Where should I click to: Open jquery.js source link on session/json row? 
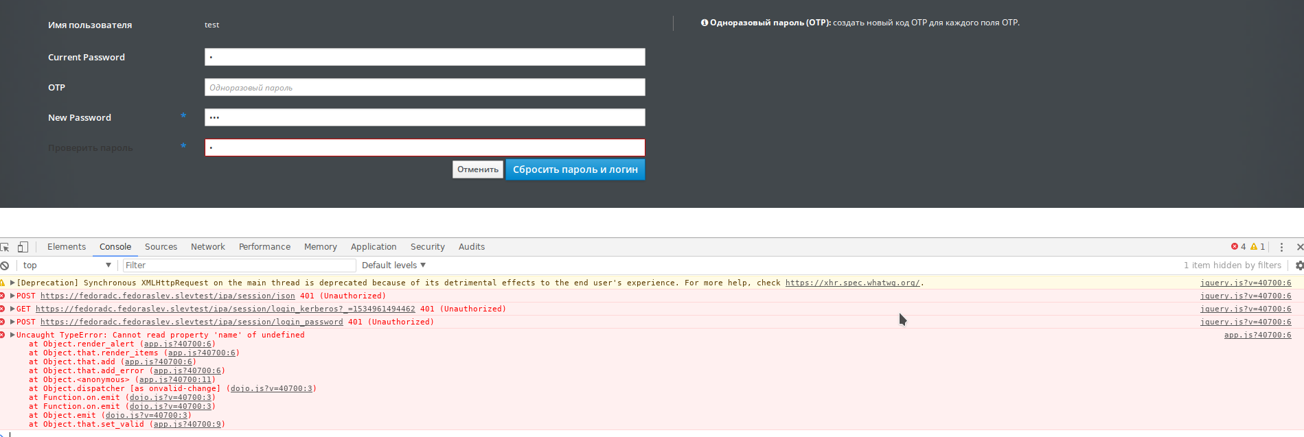[1246, 296]
